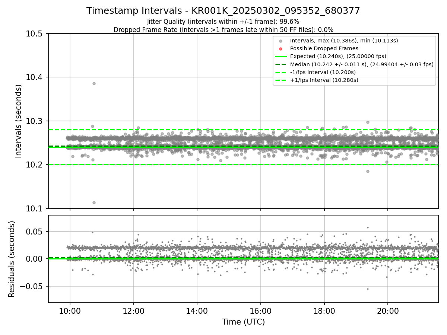Click legend entry '+1/fps Interval (10.280s)'
Viewport: 447px width, 335px height.
(x=324, y=80)
